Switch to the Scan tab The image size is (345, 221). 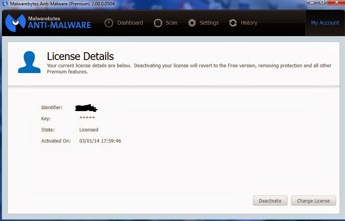pyautogui.click(x=165, y=23)
